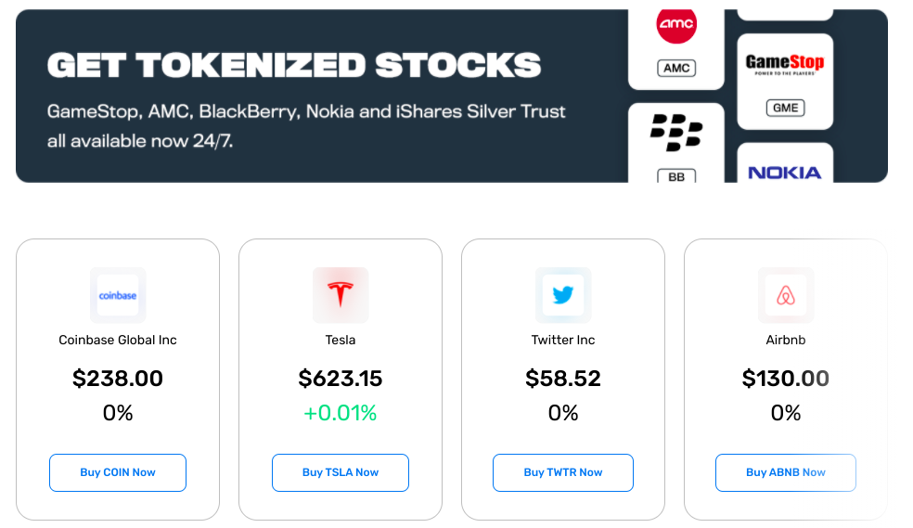Click the Twitter Inc $58.52 price

click(x=563, y=379)
